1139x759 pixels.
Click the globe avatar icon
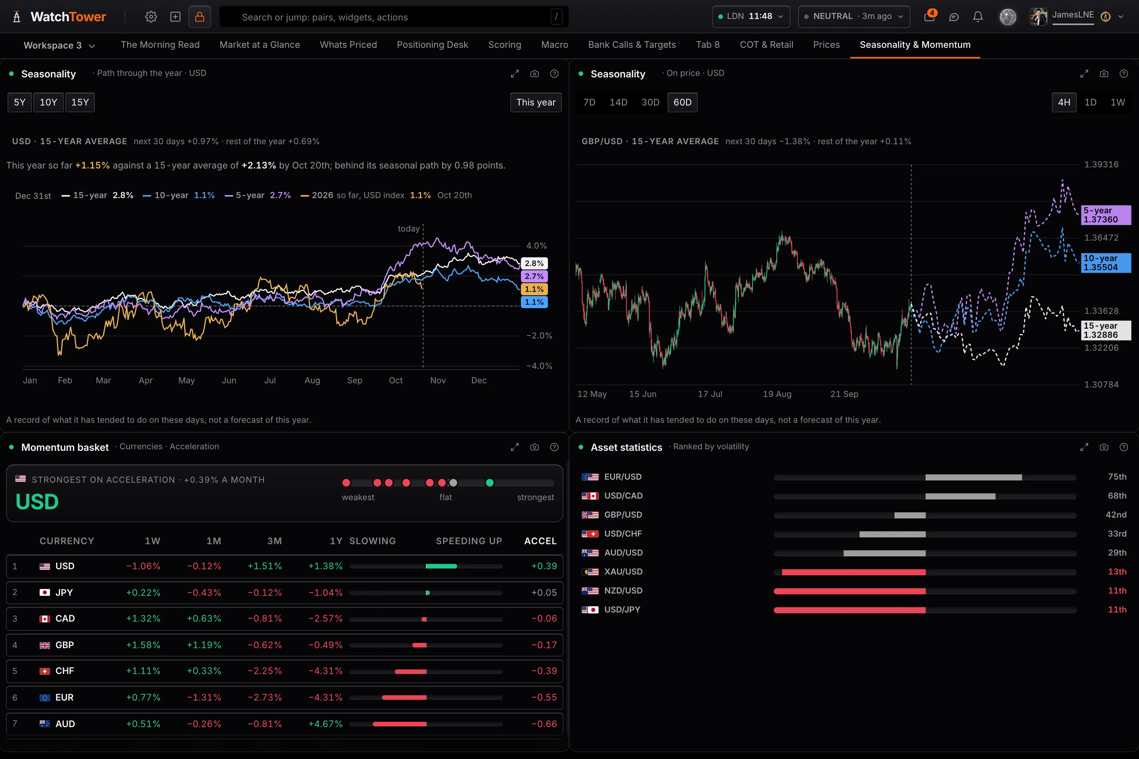[x=1008, y=17]
